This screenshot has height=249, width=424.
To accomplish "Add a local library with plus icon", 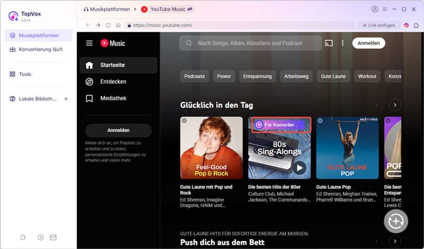I will point(66,99).
